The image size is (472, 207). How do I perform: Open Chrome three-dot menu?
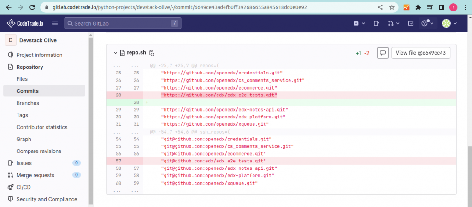coord(465,7)
